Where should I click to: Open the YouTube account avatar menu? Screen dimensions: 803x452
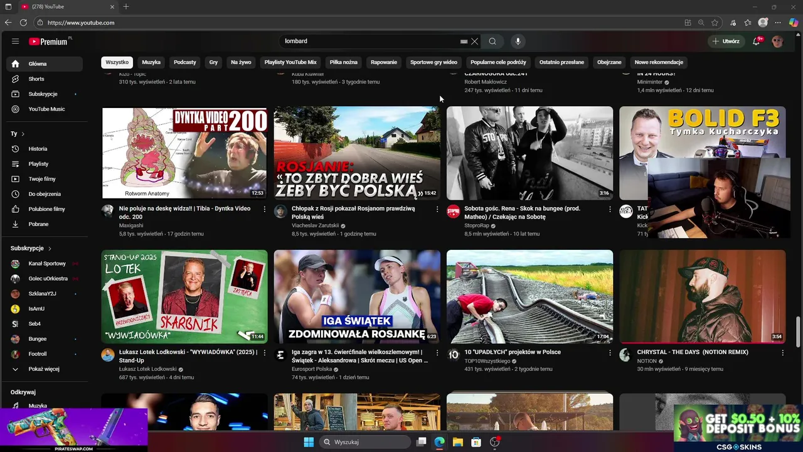pos(778,41)
